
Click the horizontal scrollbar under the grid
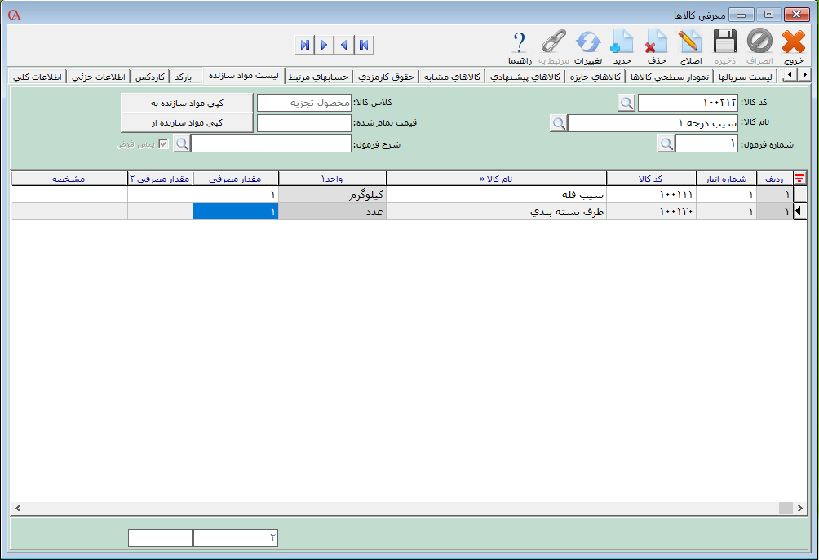[x=408, y=509]
